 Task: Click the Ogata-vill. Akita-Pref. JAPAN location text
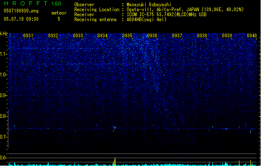coord(185,10)
